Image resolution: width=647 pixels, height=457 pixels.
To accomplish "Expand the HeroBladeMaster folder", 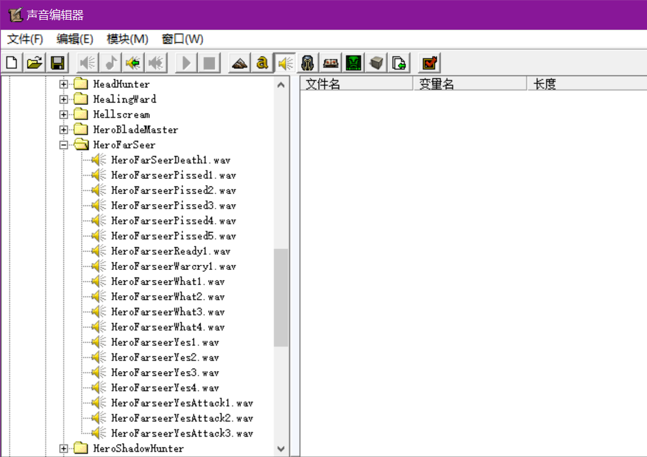I will 63,130.
